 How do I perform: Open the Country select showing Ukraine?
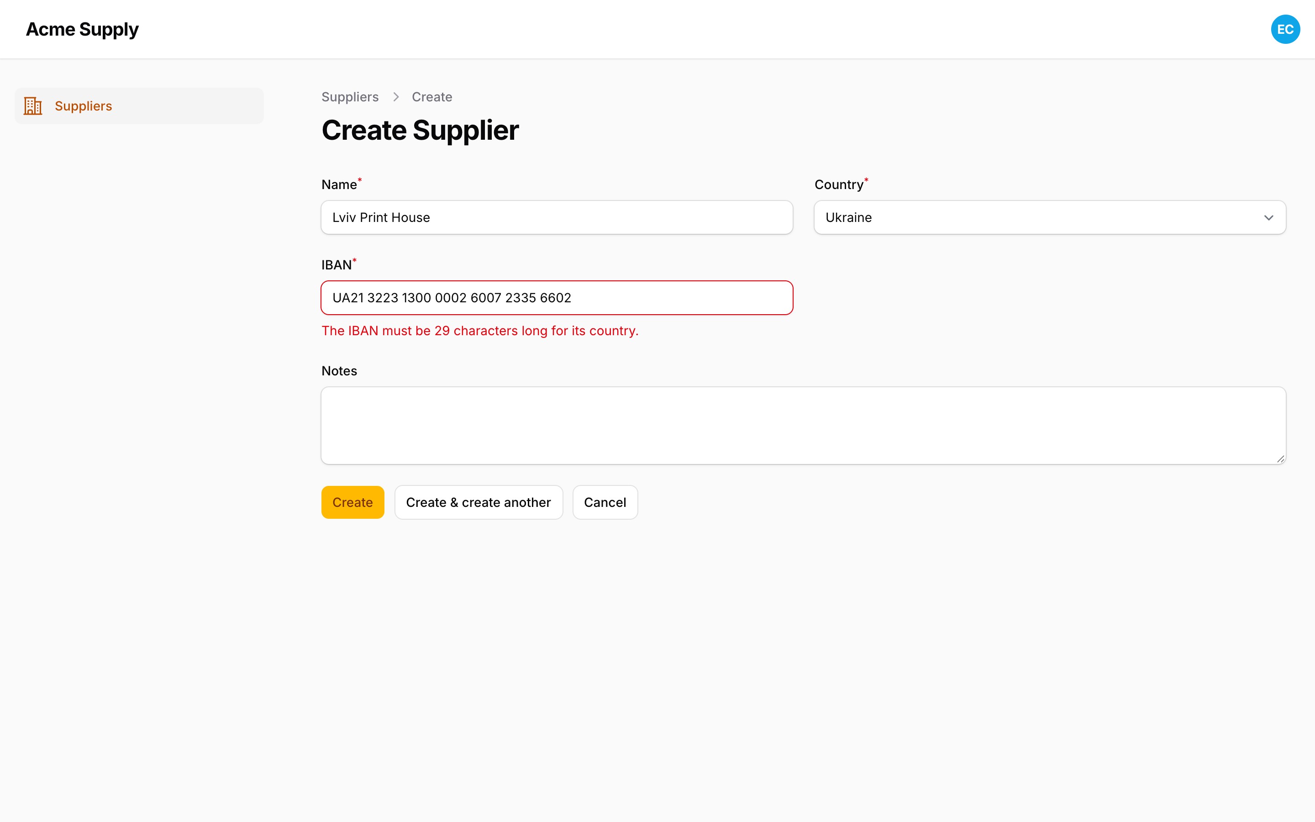point(1049,217)
